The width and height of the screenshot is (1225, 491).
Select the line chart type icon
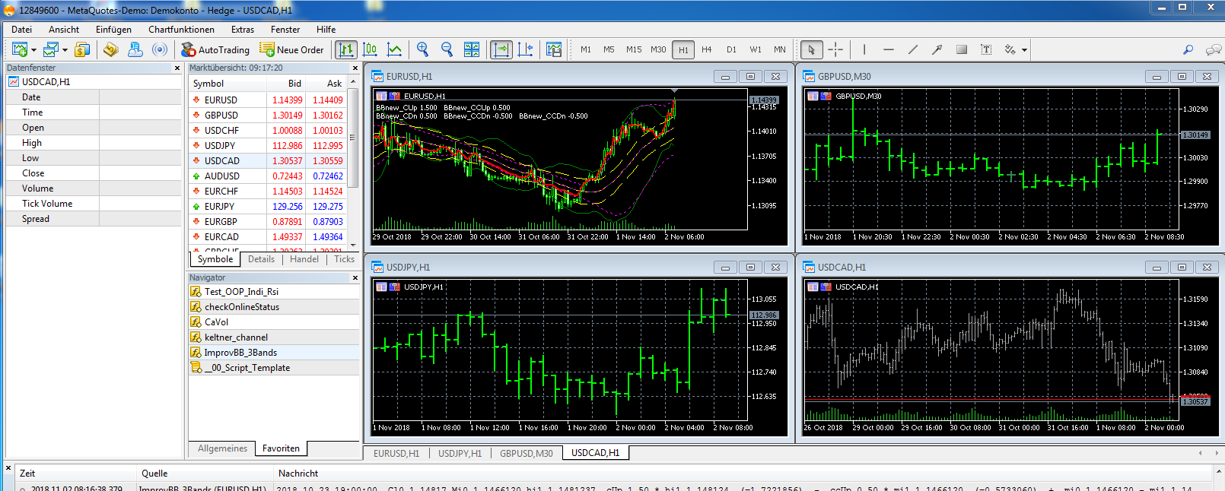pos(394,49)
